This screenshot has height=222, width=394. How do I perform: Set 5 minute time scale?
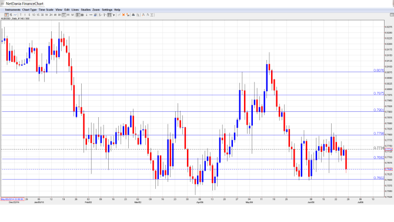coord(29,15)
